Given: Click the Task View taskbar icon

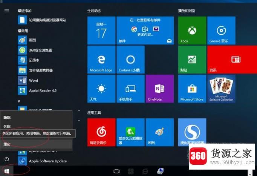Looking at the screenshot, I should pyautogui.click(x=116, y=171).
